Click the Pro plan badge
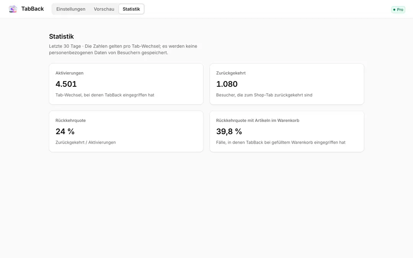This screenshot has width=413, height=258. (398, 10)
